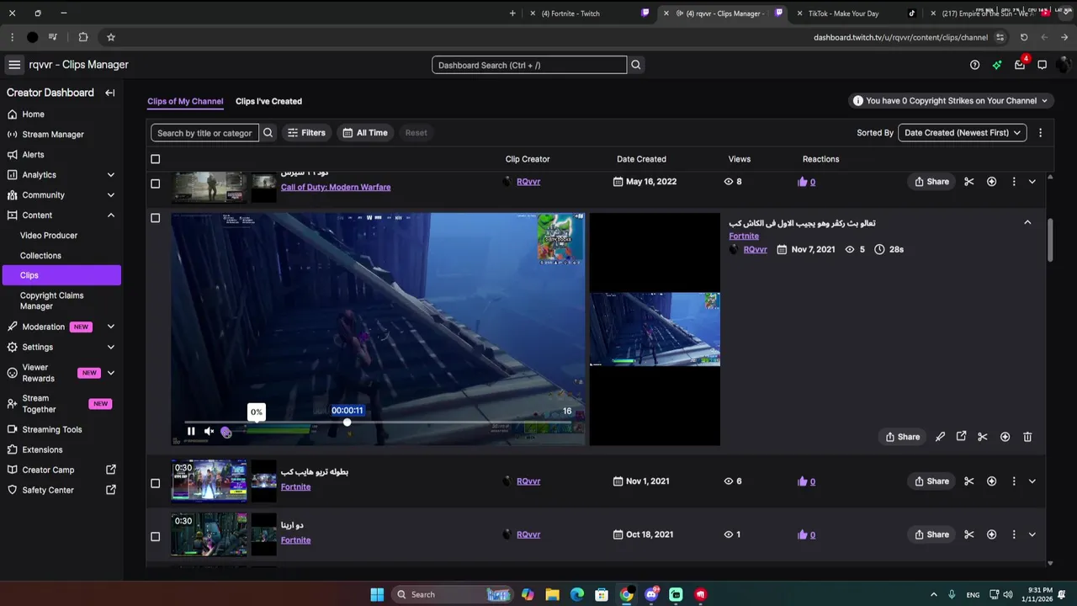Switch to Clips I've Created tab

click(268, 101)
